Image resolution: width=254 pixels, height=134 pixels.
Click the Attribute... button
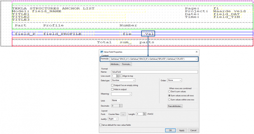[x=115, y=64]
